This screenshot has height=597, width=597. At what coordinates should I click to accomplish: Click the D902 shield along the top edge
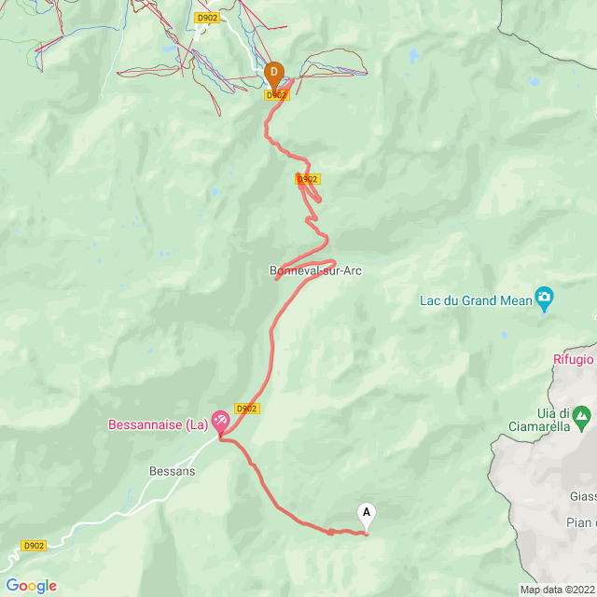(x=207, y=18)
